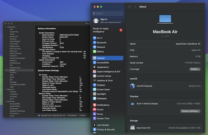The height and width of the screenshot is (135, 208).
Task: Open the Spotlight icon
Action: [x=94, y=94]
